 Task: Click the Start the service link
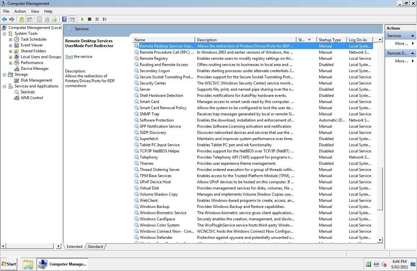tap(69, 57)
